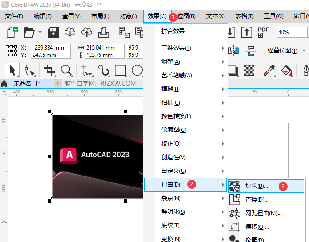Select the Artistic Media tool
Viewport: 309px width, 242px height.
click(x=104, y=71)
